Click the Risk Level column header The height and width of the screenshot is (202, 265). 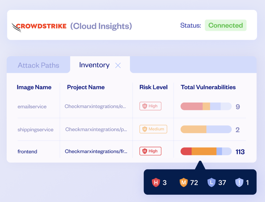pos(153,87)
